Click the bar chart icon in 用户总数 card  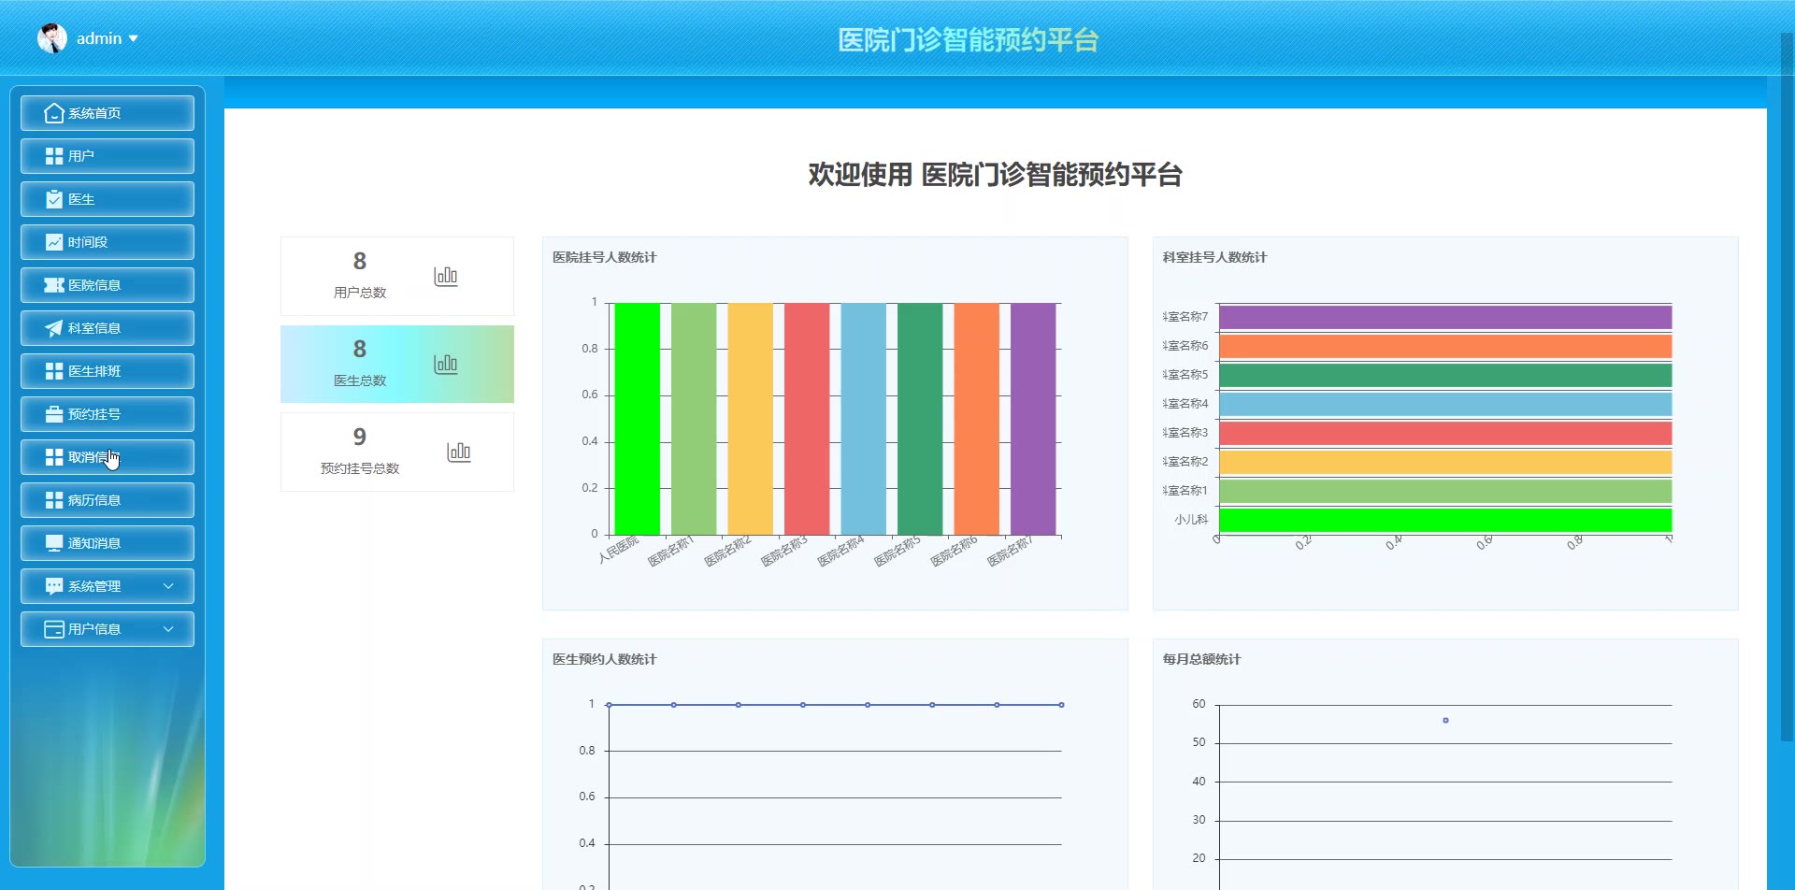click(446, 276)
